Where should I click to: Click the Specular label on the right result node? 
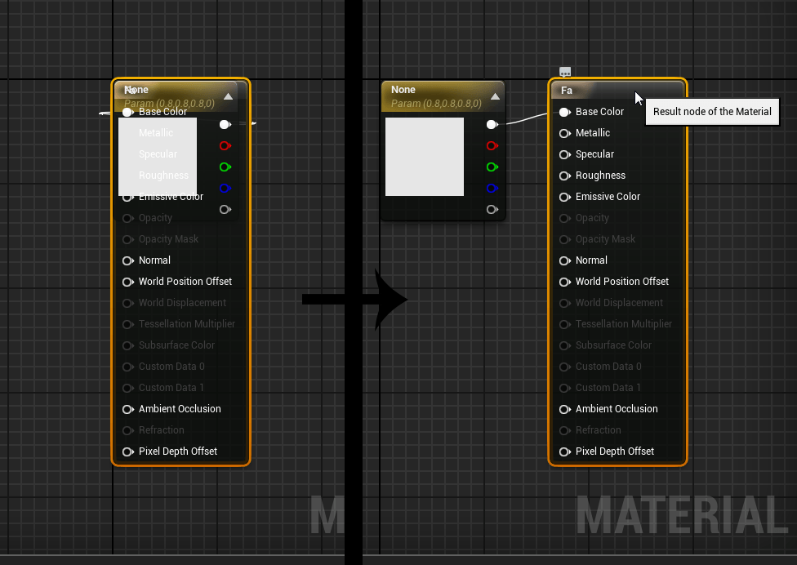point(594,154)
